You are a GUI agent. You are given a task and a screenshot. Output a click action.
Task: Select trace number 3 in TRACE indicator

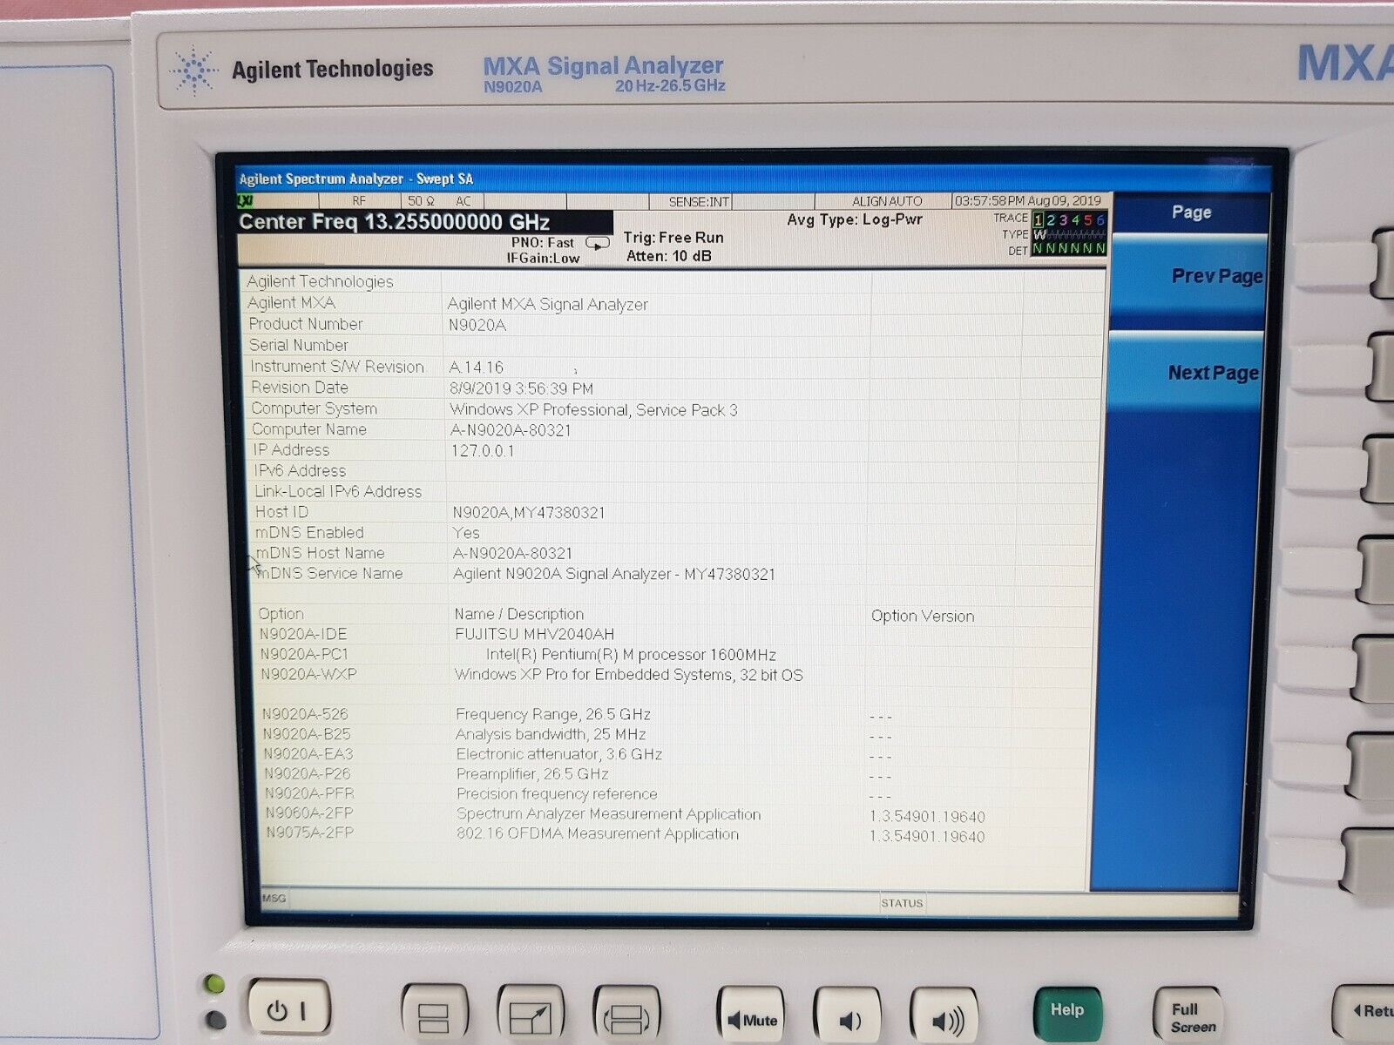pyautogui.click(x=1063, y=219)
